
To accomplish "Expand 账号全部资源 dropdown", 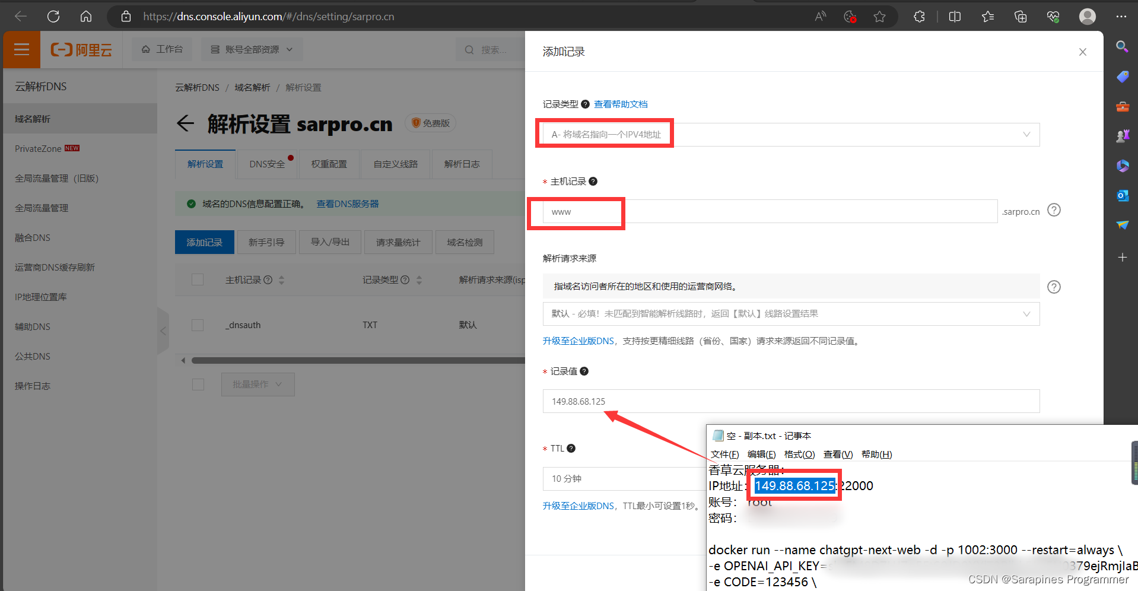I will 252,49.
